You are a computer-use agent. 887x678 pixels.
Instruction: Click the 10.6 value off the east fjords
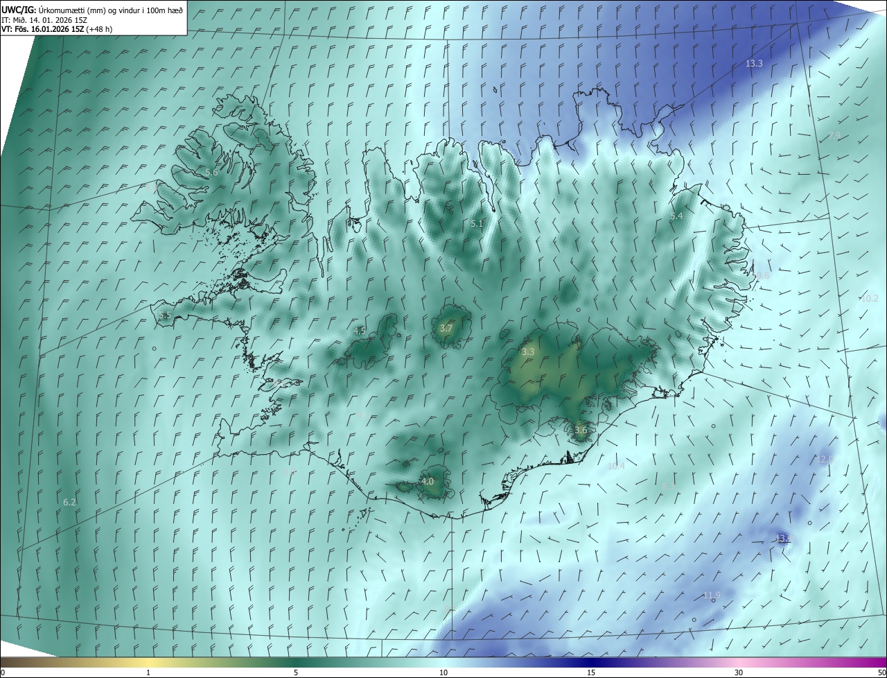(760, 276)
